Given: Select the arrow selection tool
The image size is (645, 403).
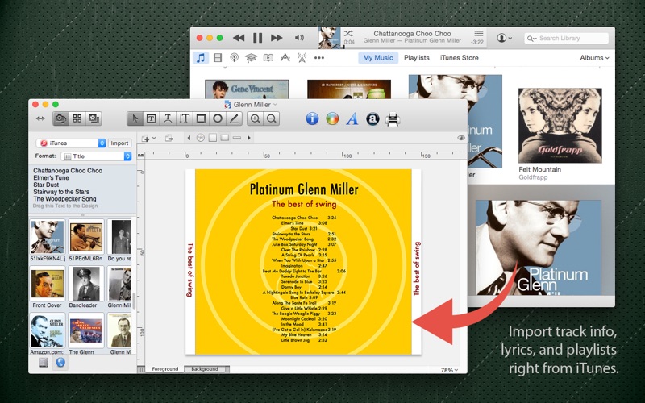Looking at the screenshot, I should 135,118.
